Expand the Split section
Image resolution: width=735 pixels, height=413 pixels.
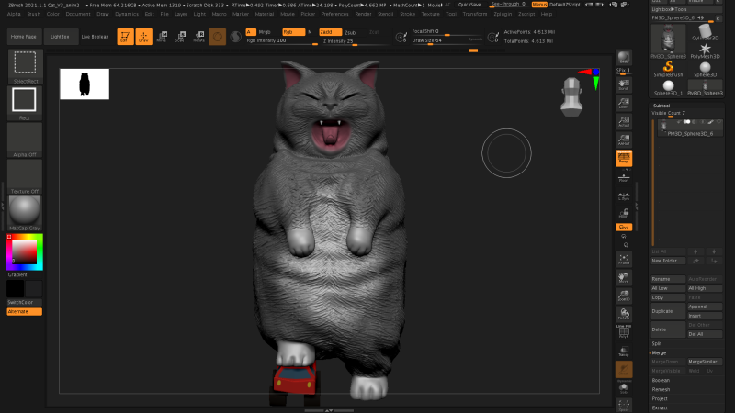point(657,342)
